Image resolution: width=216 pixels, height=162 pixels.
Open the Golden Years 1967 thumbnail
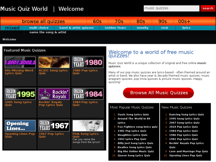click(54, 126)
